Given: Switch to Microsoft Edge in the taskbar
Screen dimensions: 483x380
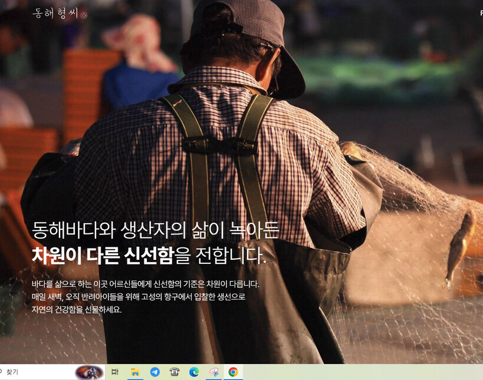Looking at the screenshot, I should point(194,372).
